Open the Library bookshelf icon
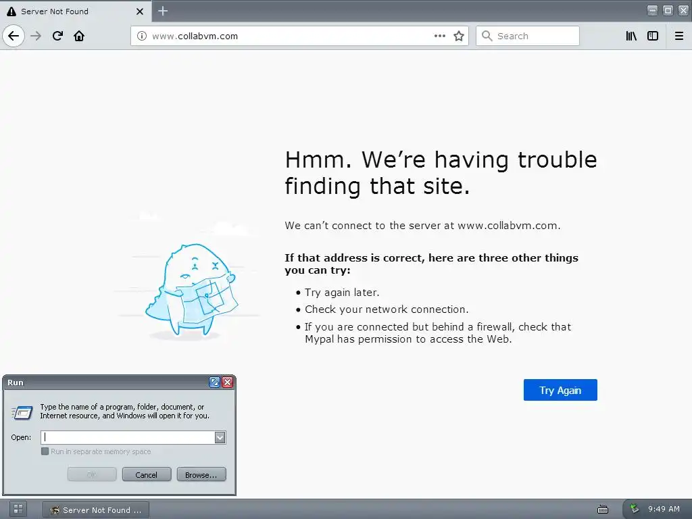Screen dimensions: 692x519 pyautogui.click(x=631, y=36)
